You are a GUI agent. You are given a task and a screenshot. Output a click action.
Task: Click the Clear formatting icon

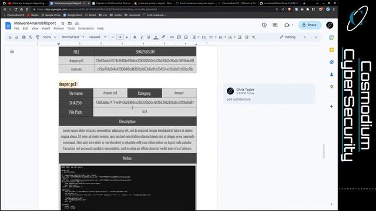click(253, 38)
